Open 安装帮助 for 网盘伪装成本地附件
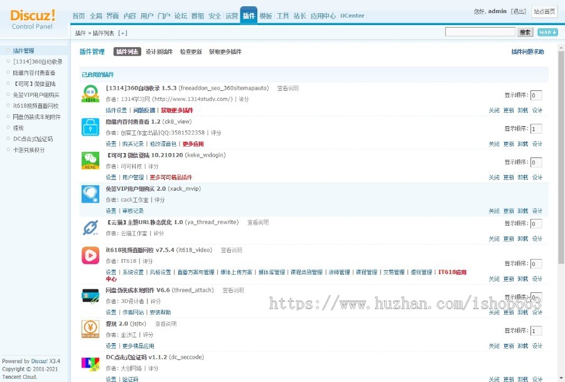This screenshot has width=565, height=382. pyautogui.click(x=160, y=312)
